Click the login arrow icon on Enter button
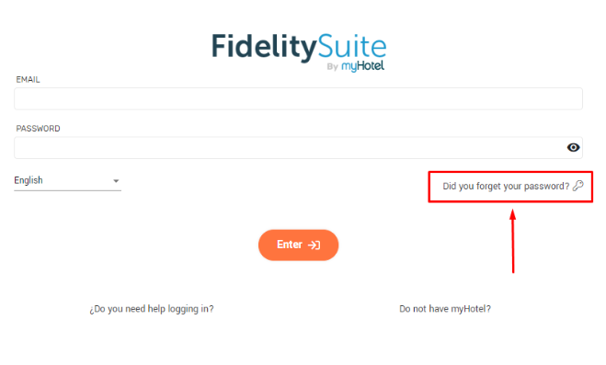The width and height of the screenshot is (606, 365). coord(314,245)
